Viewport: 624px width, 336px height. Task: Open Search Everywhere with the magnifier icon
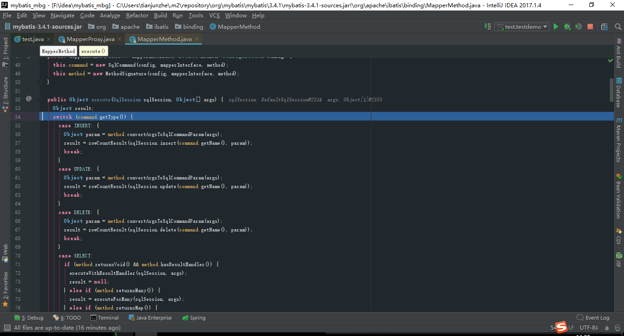click(618, 26)
